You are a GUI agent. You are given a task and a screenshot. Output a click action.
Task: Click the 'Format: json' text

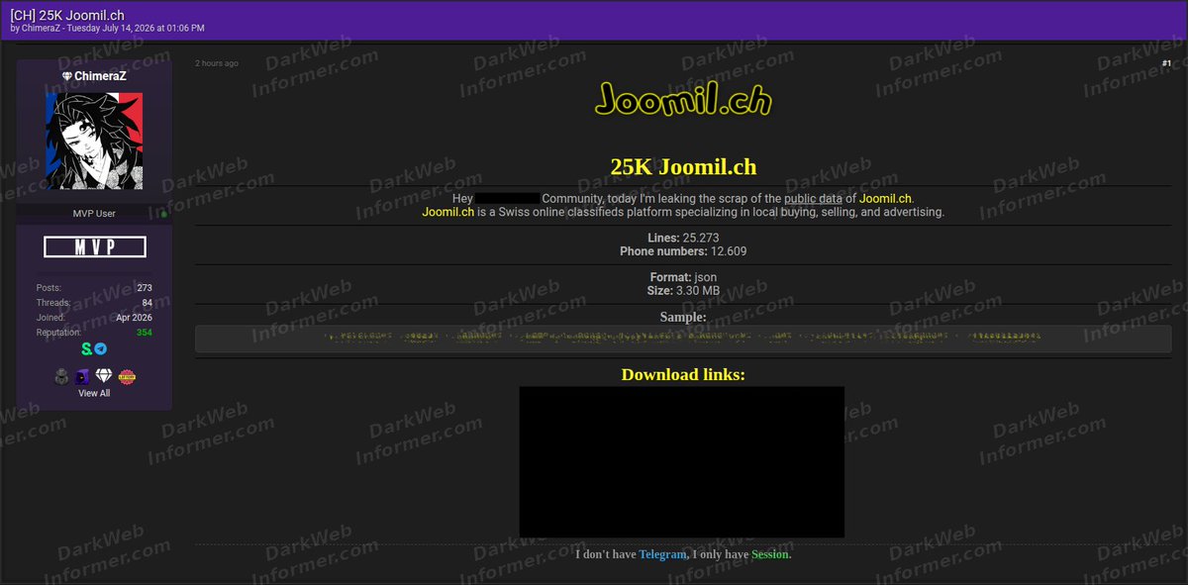[683, 277]
